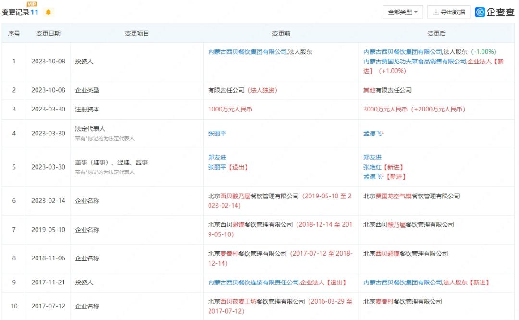The image size is (519, 320).
Task: Click the 企查查 logo icon
Action: coord(480,12)
